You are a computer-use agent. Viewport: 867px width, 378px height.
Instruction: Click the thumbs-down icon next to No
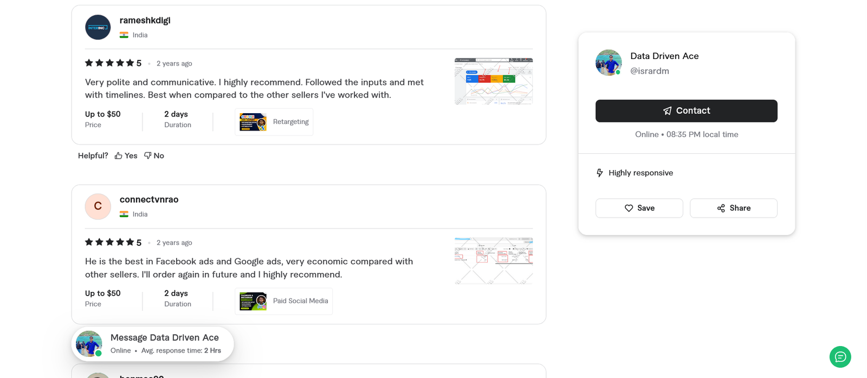click(146, 155)
